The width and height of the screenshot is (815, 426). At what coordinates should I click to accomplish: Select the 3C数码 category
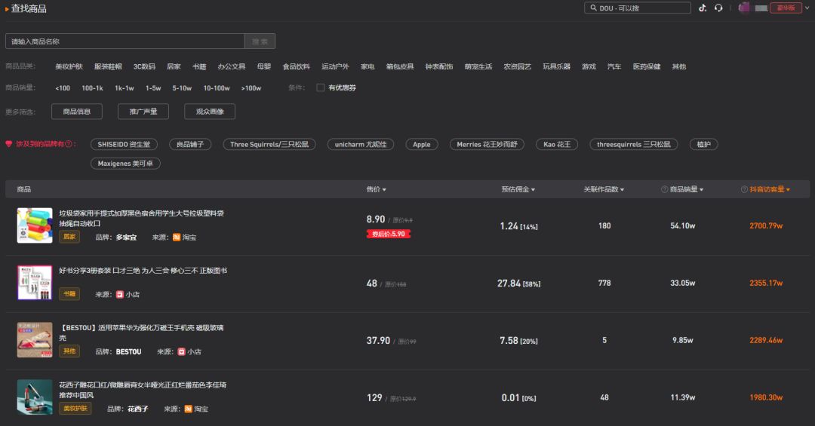click(x=144, y=66)
